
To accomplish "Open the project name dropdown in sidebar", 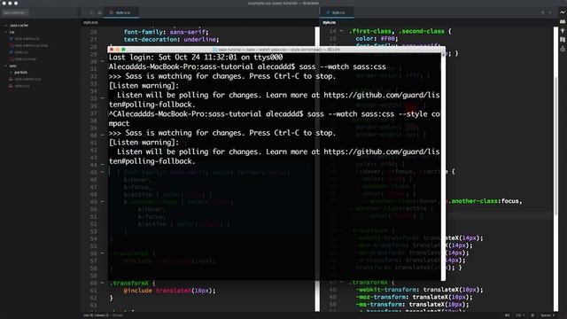I will click(x=15, y=12).
